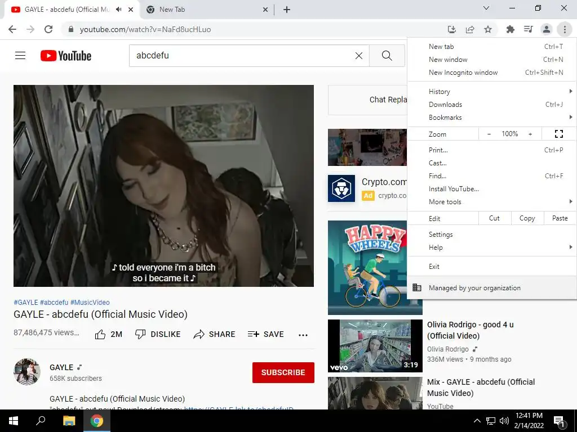The image size is (577, 432).
Task: Bookmark this tab with the star icon
Action: (x=488, y=29)
